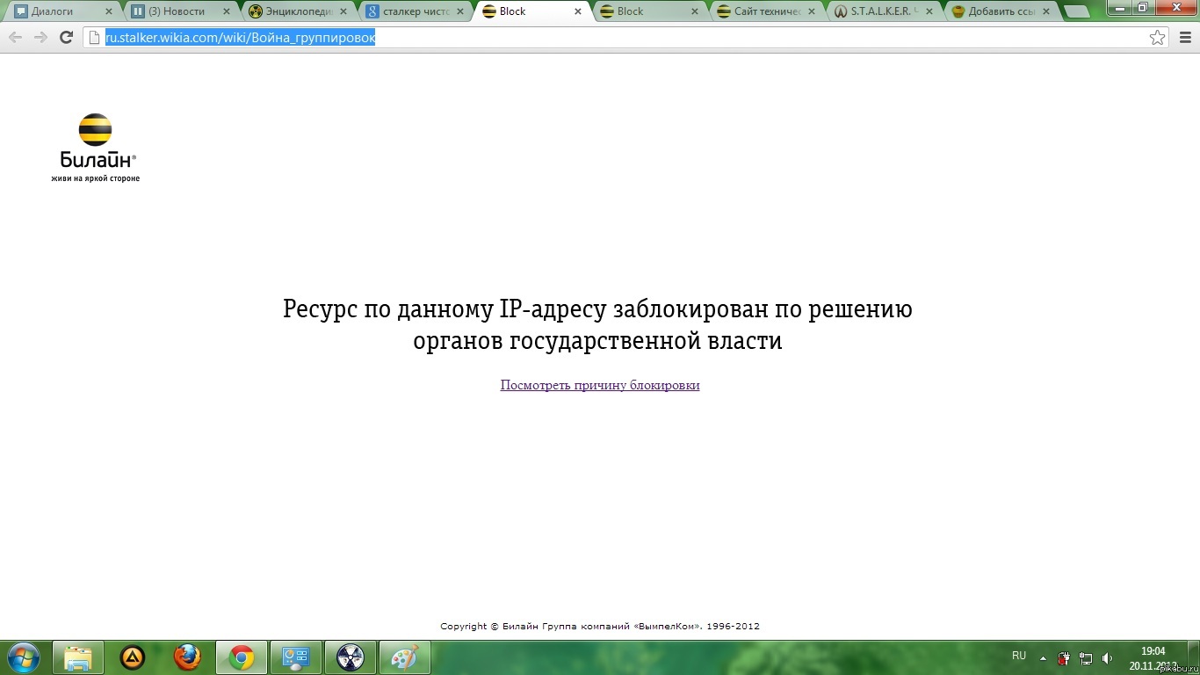Image resolution: width=1200 pixels, height=675 pixels.
Task: Switch to the Диалоги tab
Action: pyautogui.click(x=60, y=11)
